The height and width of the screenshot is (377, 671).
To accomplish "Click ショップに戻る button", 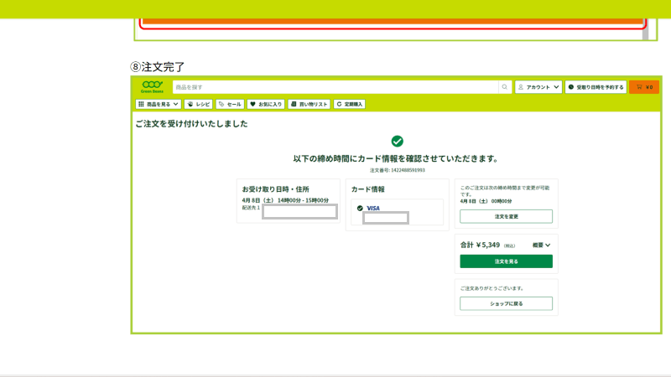I will 507,303.
